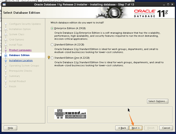The image size is (176, 134).
Task: Open the Select Options dialog
Action: coord(158,101)
